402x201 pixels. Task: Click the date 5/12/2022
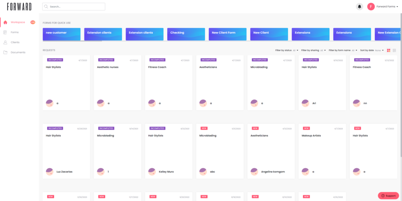click(x=389, y=61)
